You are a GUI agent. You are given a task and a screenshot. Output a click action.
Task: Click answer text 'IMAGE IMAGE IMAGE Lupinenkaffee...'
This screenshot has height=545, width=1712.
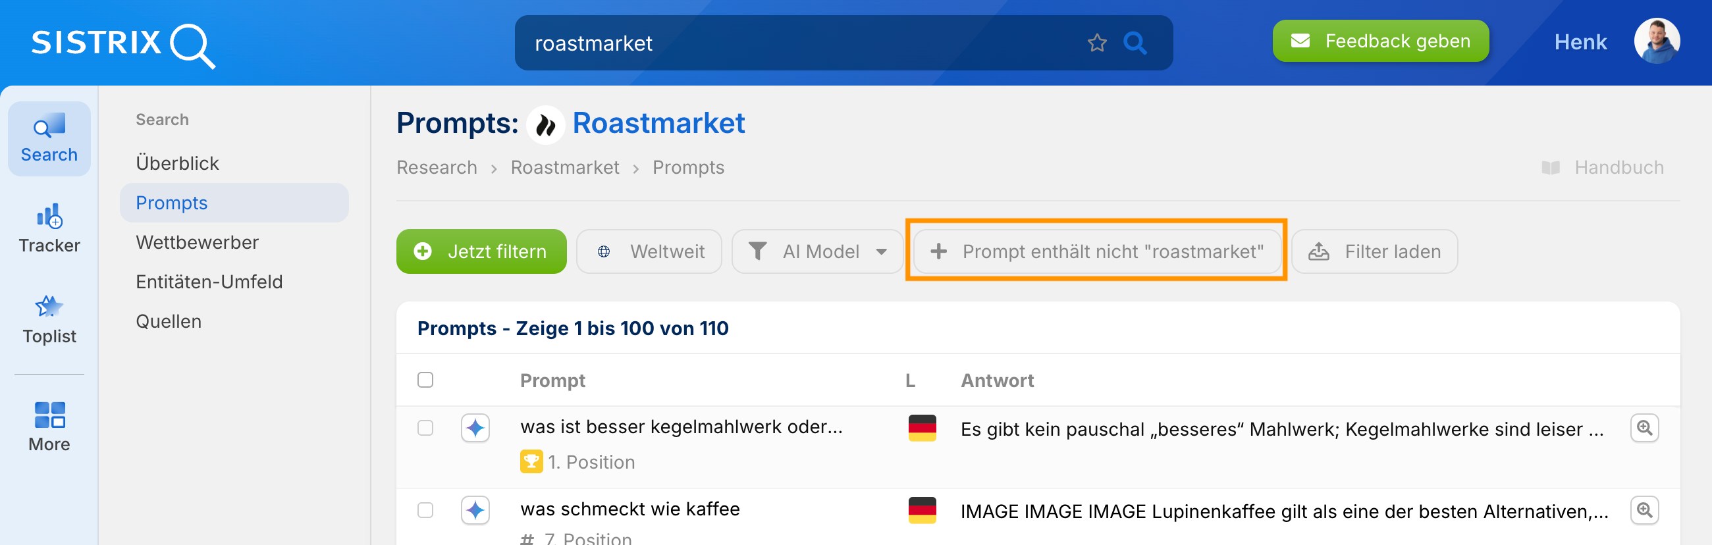coord(1284,513)
